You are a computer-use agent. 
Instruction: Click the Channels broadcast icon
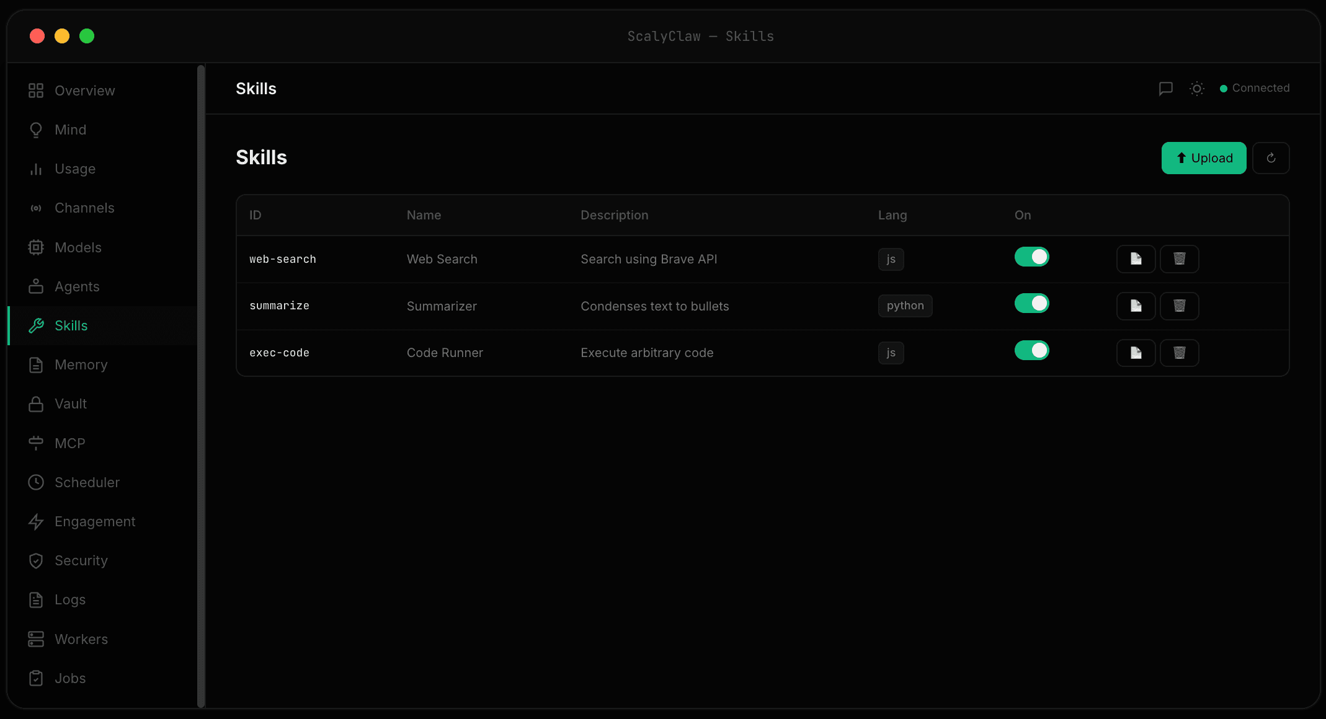point(36,208)
